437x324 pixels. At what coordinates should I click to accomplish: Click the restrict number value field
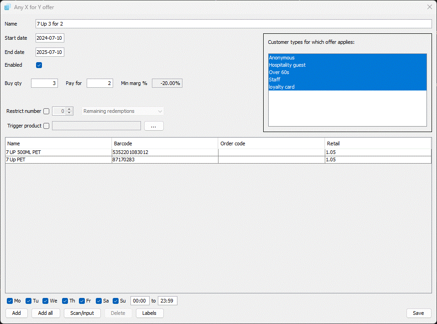click(x=59, y=111)
